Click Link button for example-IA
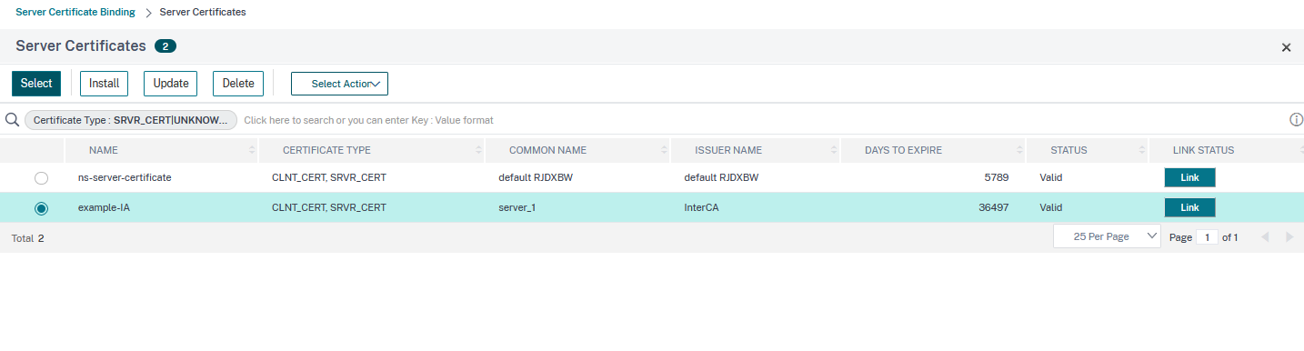Screen dimensions: 1304x351 click(1189, 207)
